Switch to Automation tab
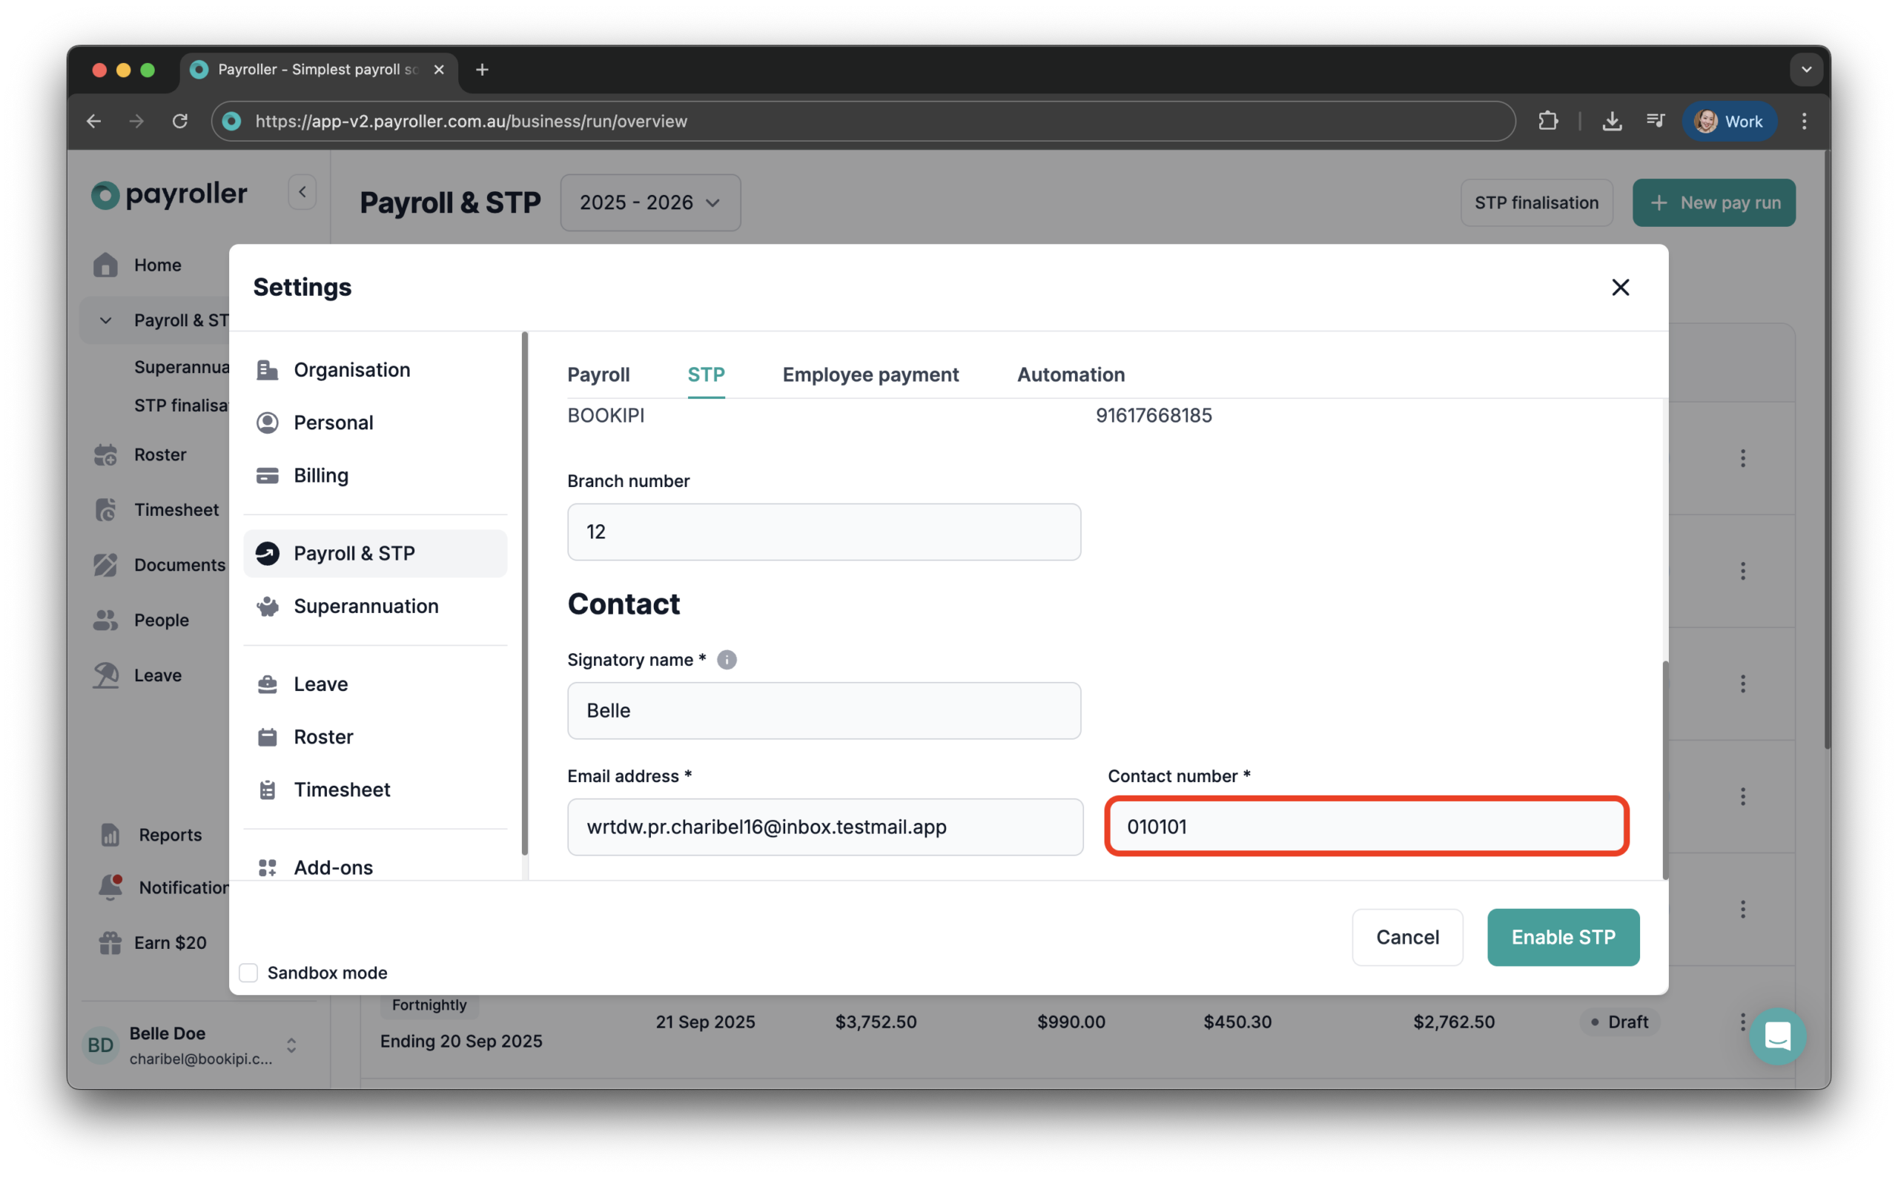 click(1071, 374)
